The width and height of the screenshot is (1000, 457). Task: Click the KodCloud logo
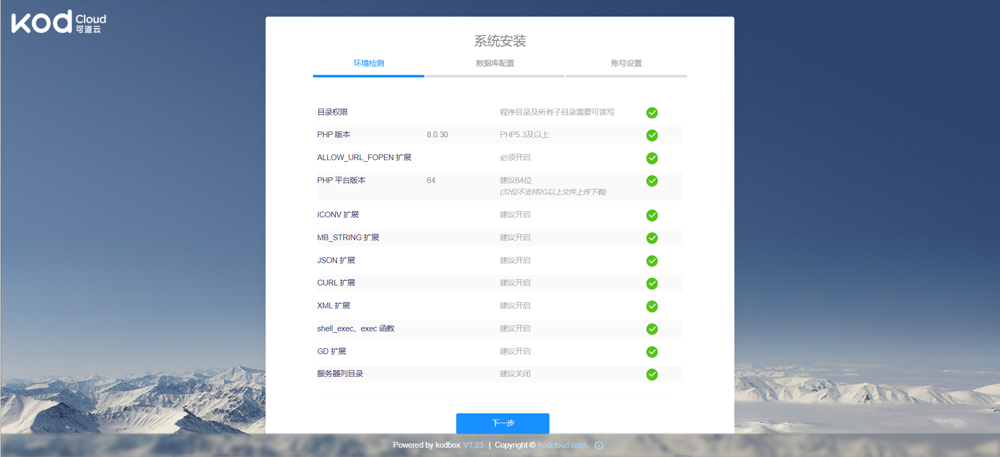pos(58,22)
